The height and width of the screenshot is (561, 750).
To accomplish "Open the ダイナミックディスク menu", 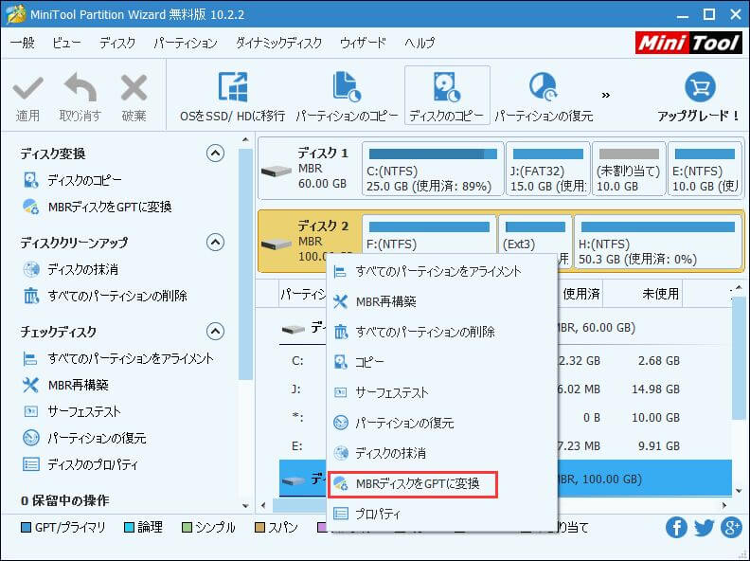I will click(x=278, y=44).
